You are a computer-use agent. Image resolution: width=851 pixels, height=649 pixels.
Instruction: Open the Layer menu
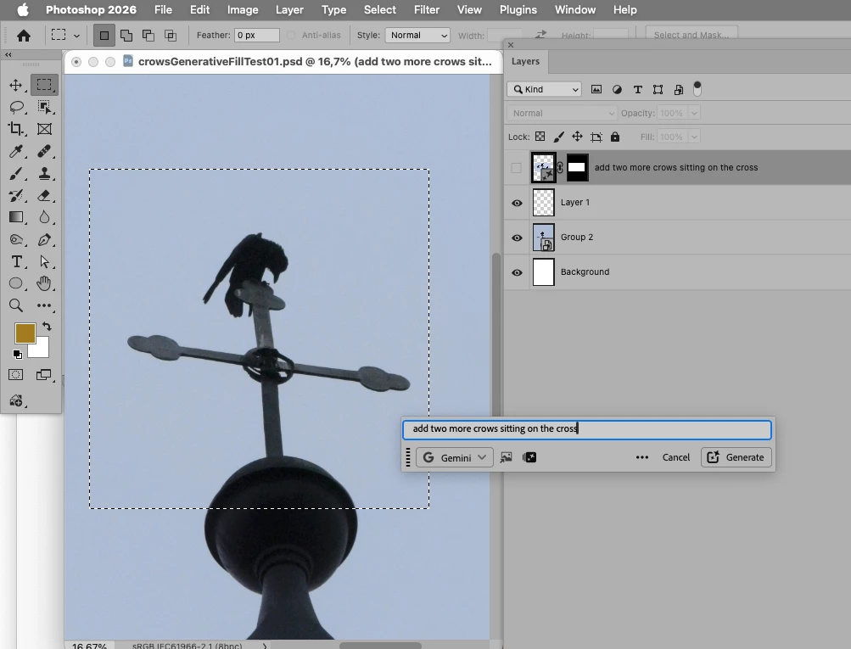tap(289, 10)
